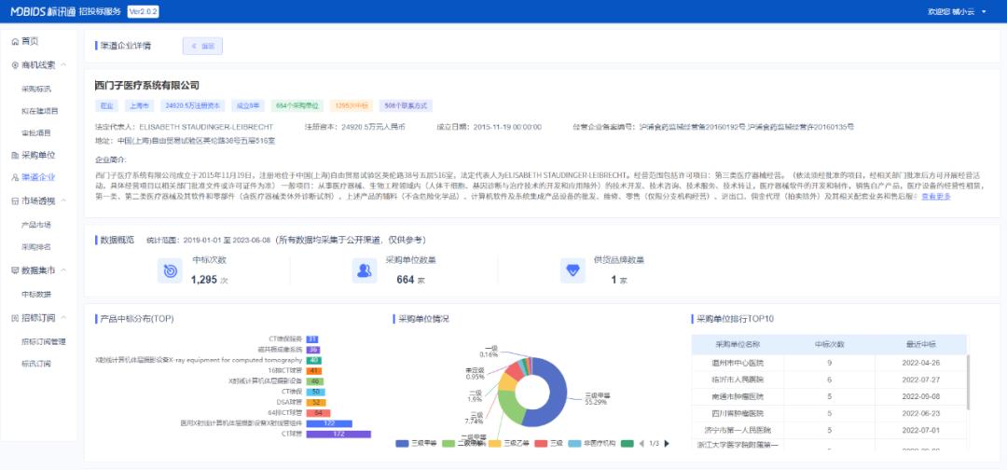
Task: Toggle the 三级乙等 legend swatch
Action: point(495,444)
